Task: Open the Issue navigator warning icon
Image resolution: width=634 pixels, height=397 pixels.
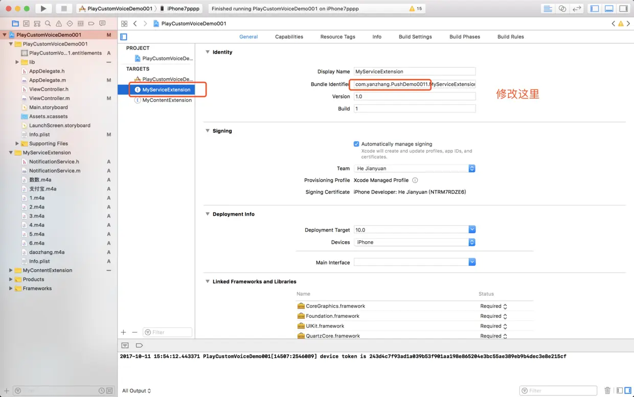Action: pos(59,24)
